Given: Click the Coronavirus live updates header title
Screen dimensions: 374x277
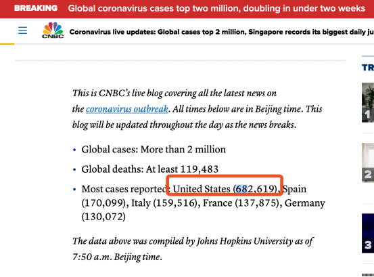Looking at the screenshot, I should pos(222,32).
